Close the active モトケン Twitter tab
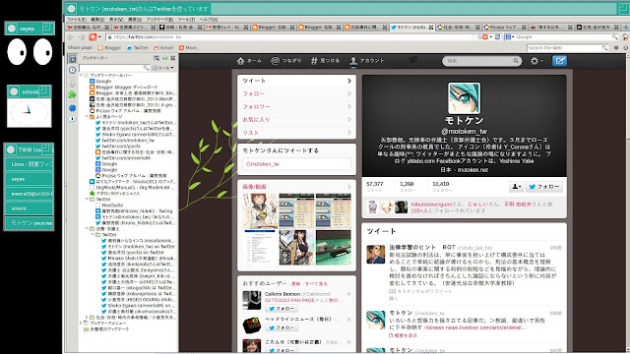This screenshot has width=630, height=354. (431, 28)
